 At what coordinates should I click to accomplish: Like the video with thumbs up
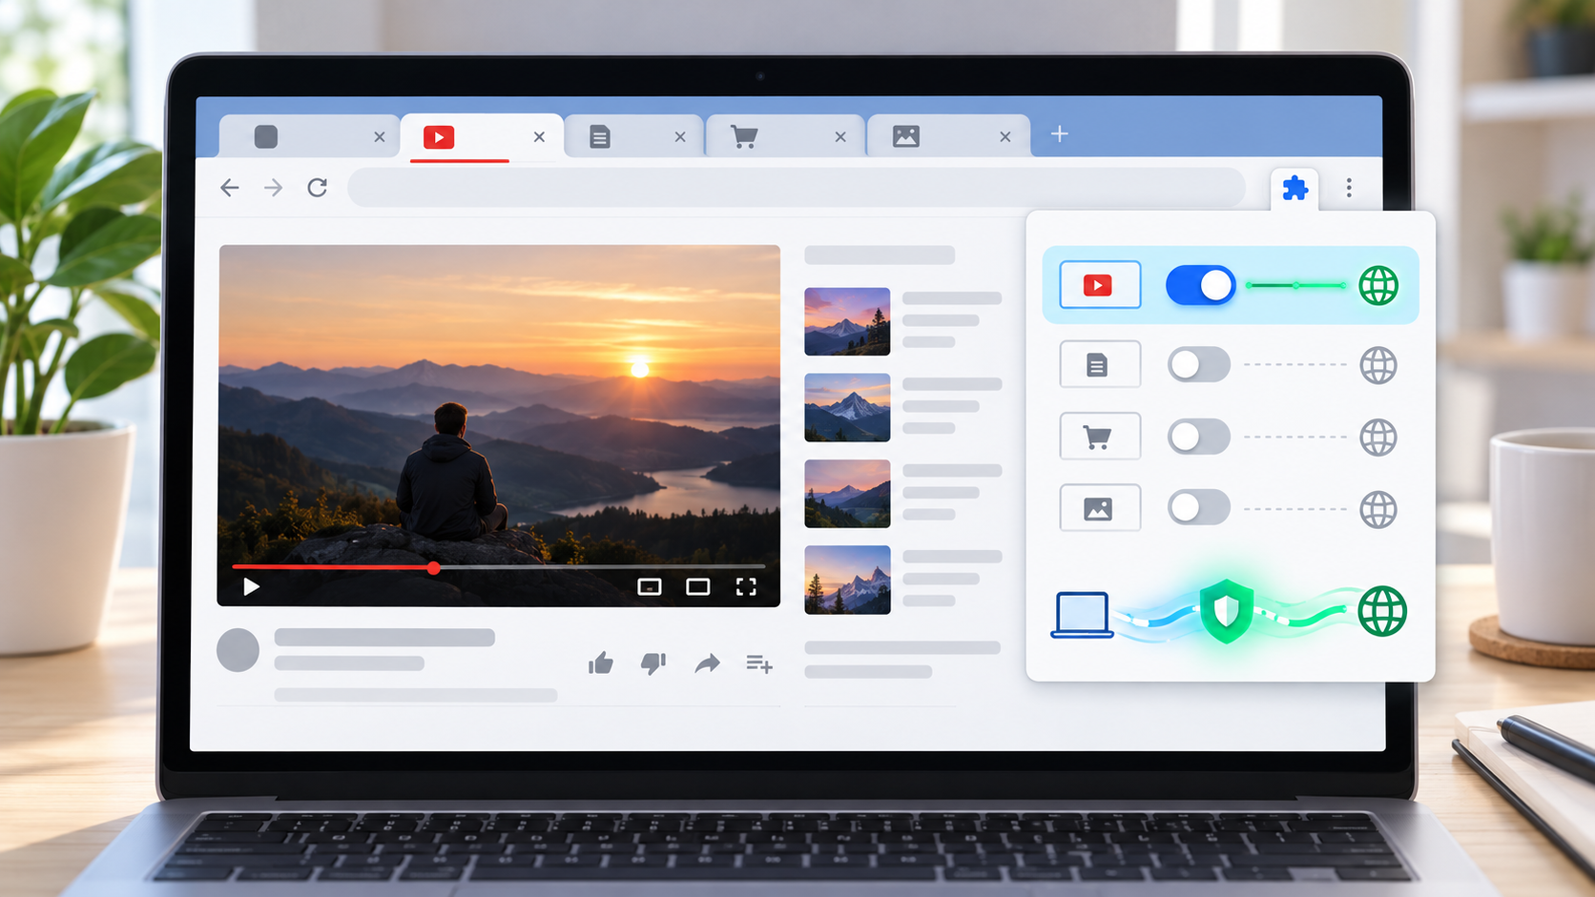click(x=601, y=663)
